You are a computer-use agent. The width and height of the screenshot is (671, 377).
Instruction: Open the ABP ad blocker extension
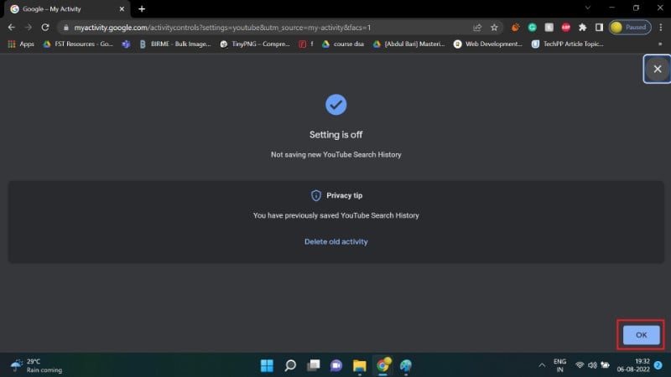(x=565, y=28)
